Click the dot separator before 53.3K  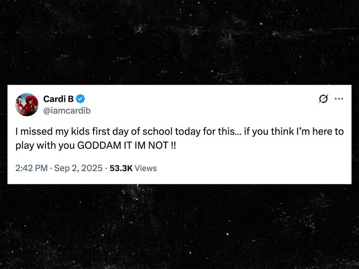(x=105, y=168)
